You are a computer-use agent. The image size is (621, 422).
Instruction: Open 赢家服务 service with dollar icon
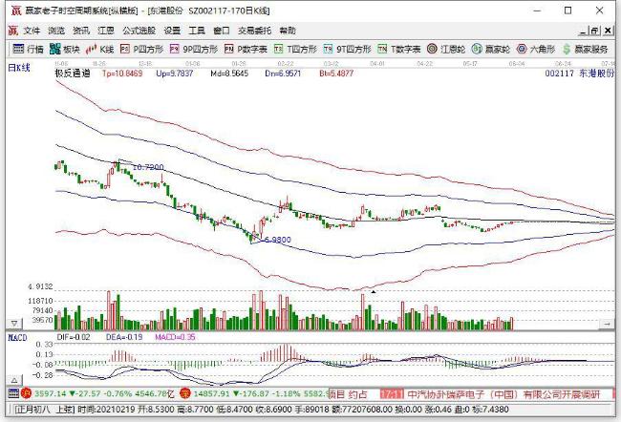pyautogui.click(x=585, y=49)
